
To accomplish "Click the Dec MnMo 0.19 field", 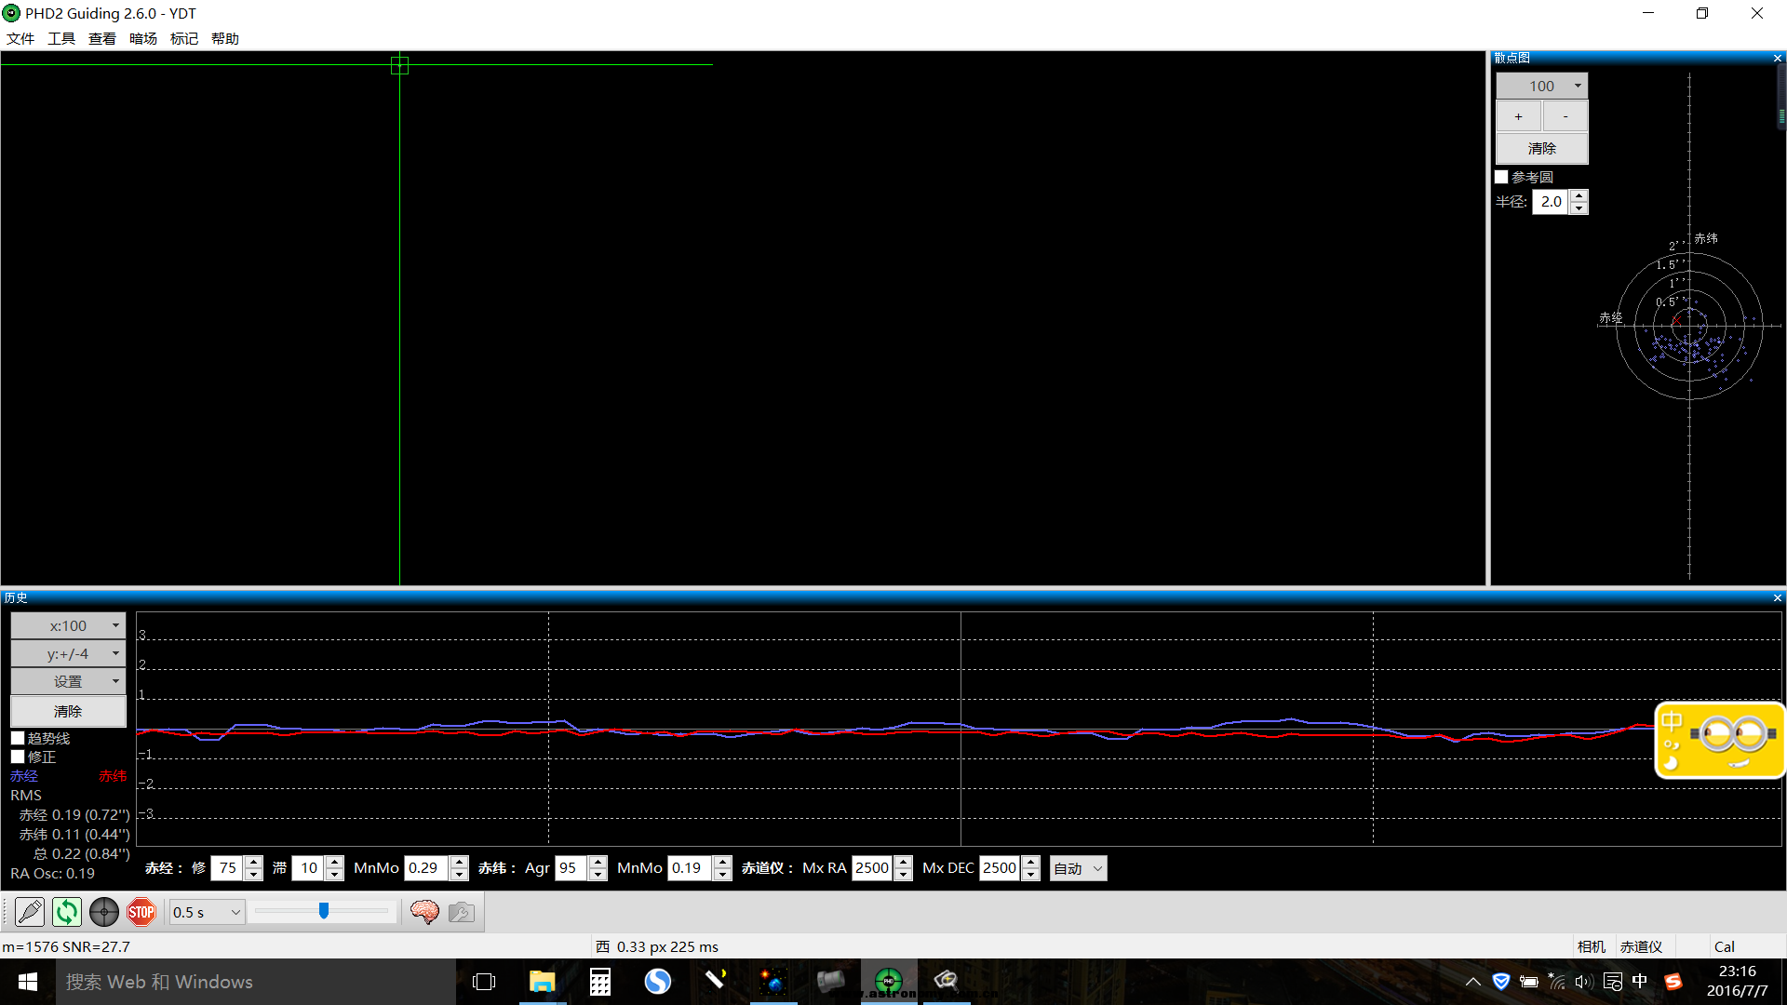I will pos(690,868).
